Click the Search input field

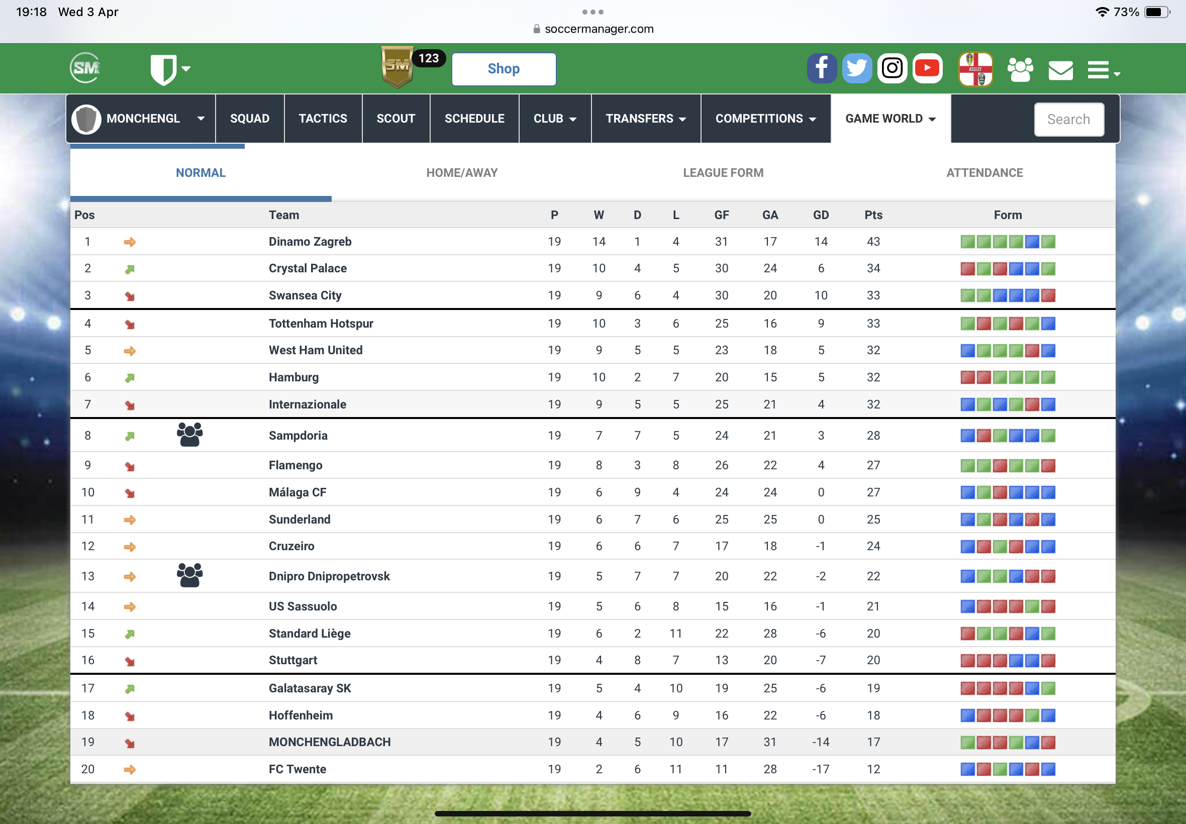point(1068,119)
